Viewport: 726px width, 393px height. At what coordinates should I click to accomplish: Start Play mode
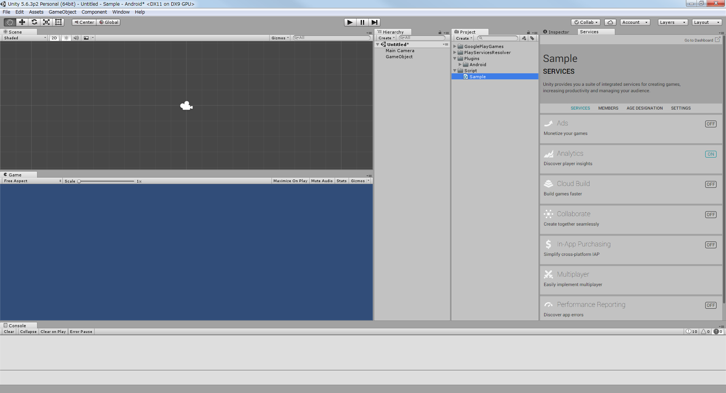350,22
